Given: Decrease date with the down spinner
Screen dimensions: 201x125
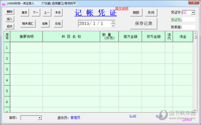Looking at the screenshot, I should pyautogui.click(x=113, y=25).
